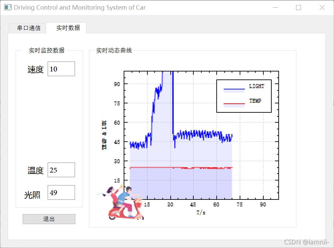Image resolution: width=334 pixels, height=248 pixels.
Task: Click the TEMP & LUX vertical axis label
Action: [104, 134]
